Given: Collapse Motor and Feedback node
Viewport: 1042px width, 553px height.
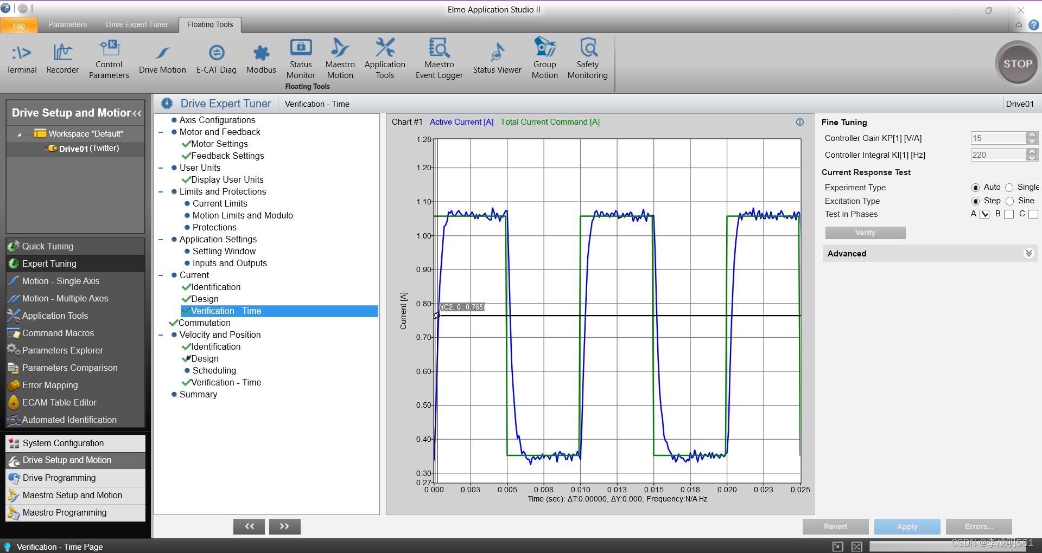Looking at the screenshot, I should tap(161, 132).
